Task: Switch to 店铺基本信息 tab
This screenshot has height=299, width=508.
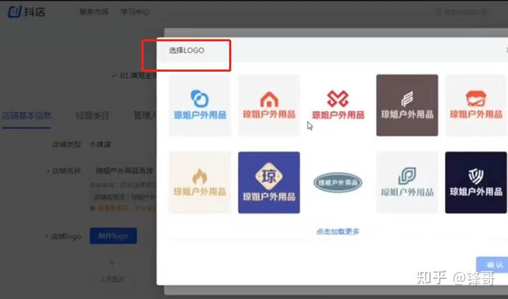Action: [x=26, y=116]
